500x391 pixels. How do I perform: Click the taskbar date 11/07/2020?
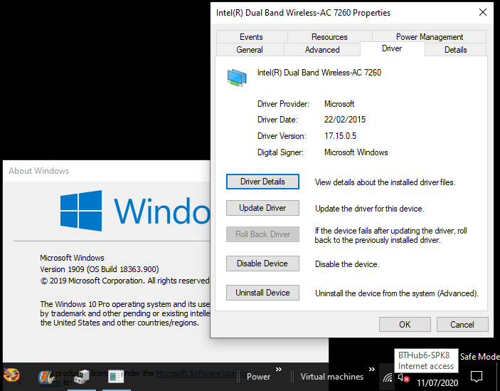[437, 382]
